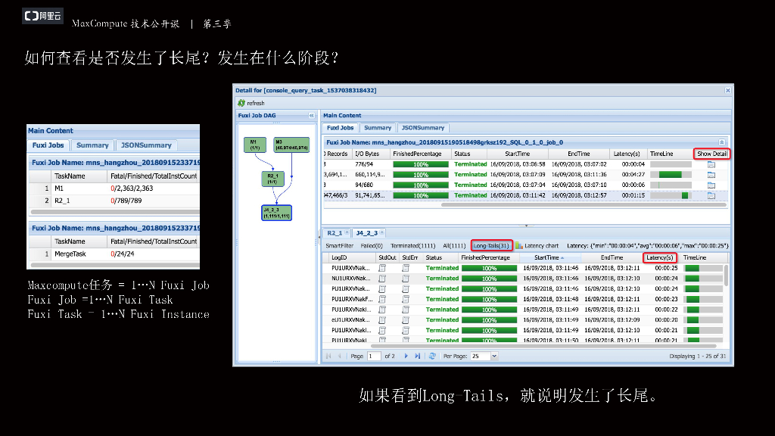Click the refresh text button under the title bar
This screenshot has width=775, height=436.
[x=256, y=103]
